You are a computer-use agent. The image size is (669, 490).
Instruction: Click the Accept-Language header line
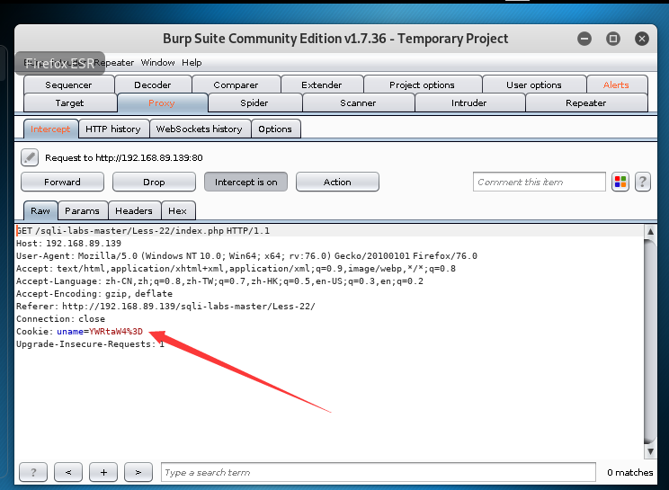click(x=219, y=281)
